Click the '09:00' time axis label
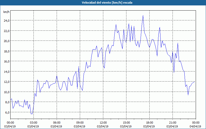206x129 pixels. 80,123
